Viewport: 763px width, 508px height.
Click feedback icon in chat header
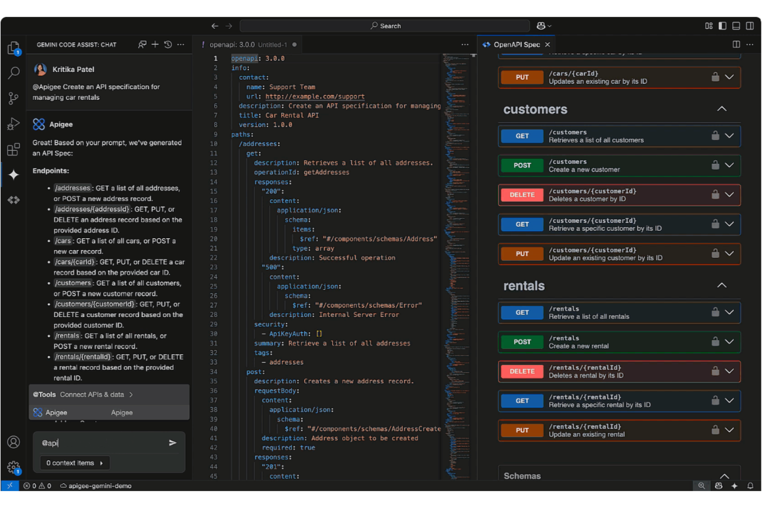(142, 44)
